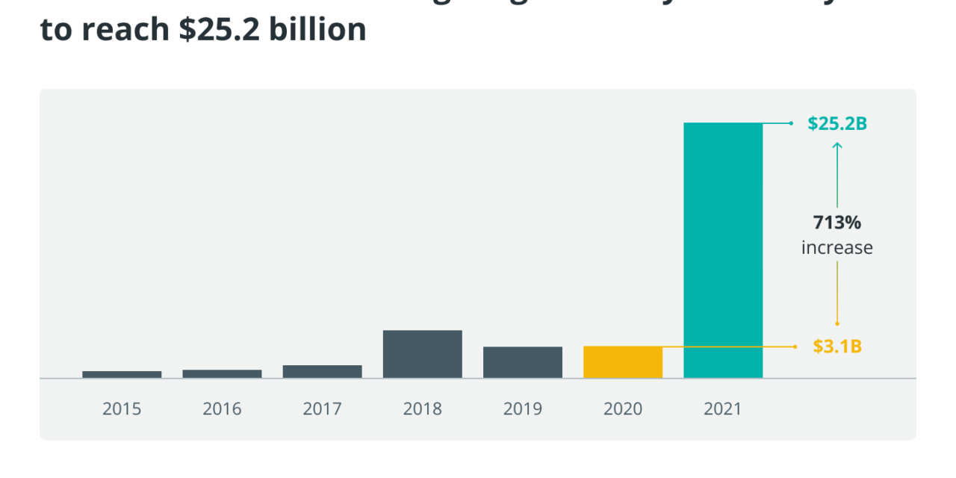Image resolution: width=956 pixels, height=478 pixels.
Task: Select the 2021 year label
Action: 723,409
